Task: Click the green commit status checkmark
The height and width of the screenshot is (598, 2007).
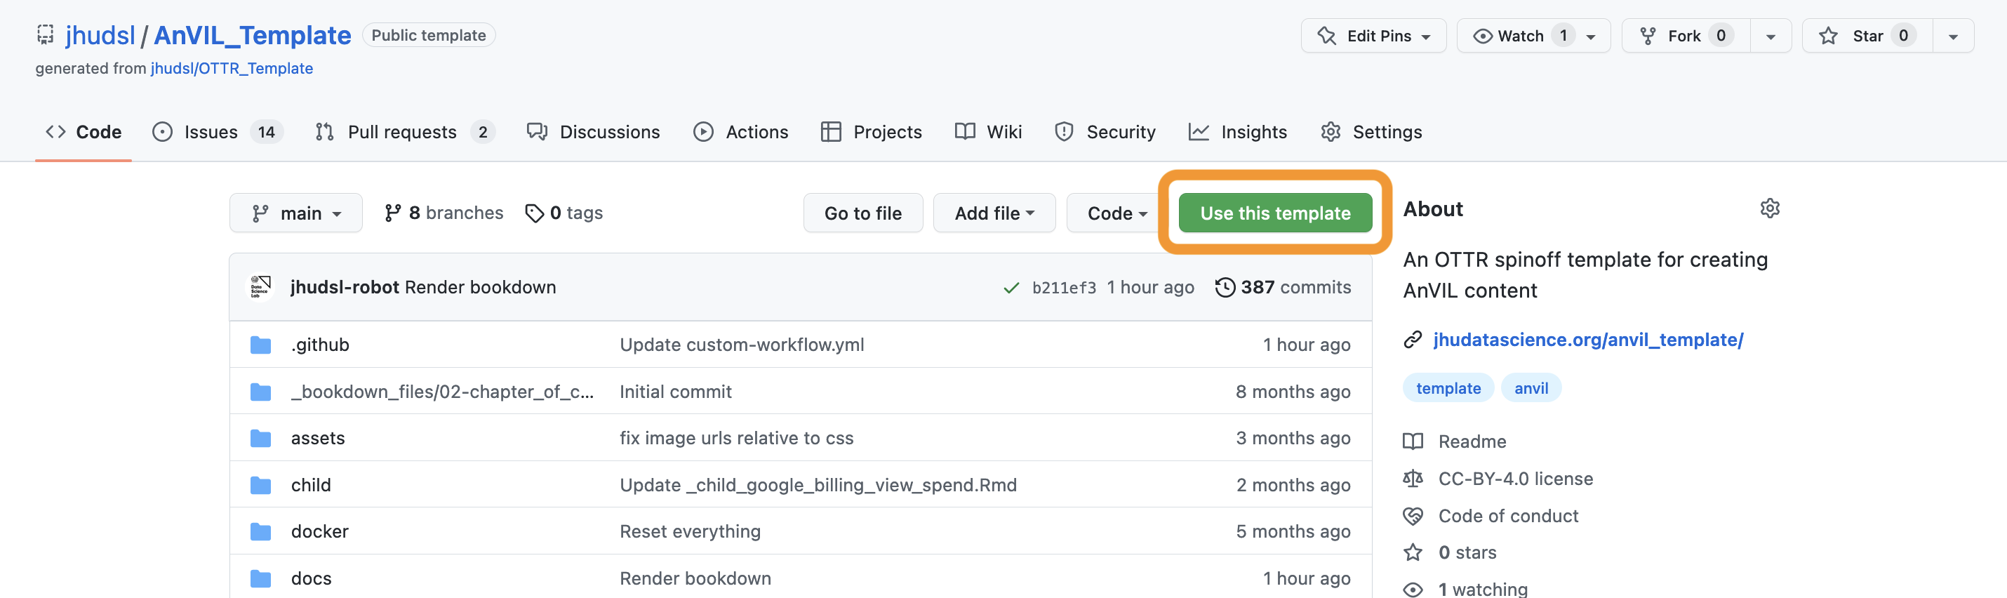Action: coord(1011,288)
